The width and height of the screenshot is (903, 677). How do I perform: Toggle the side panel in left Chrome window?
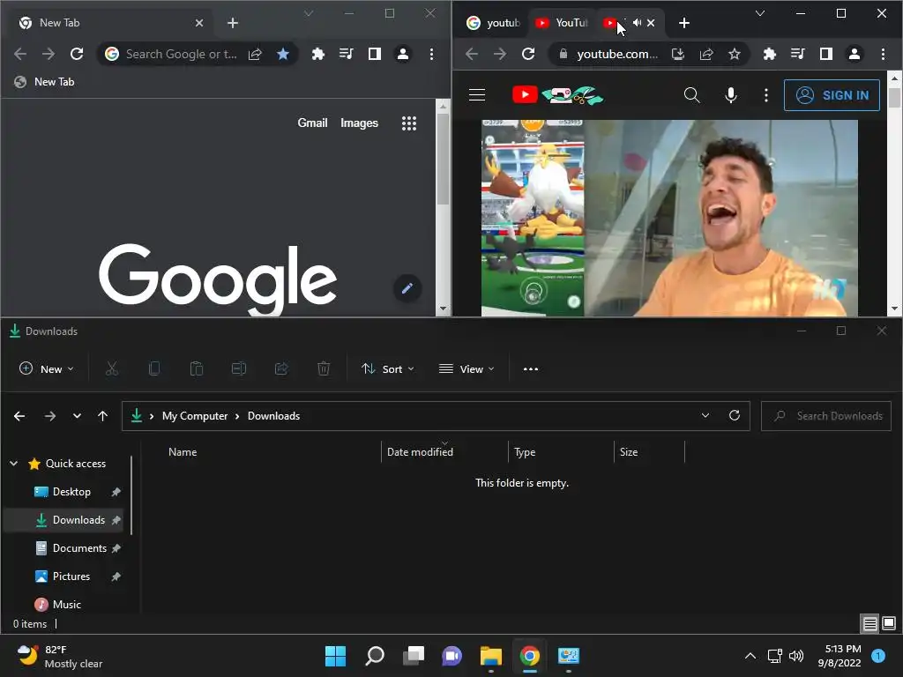click(x=374, y=54)
